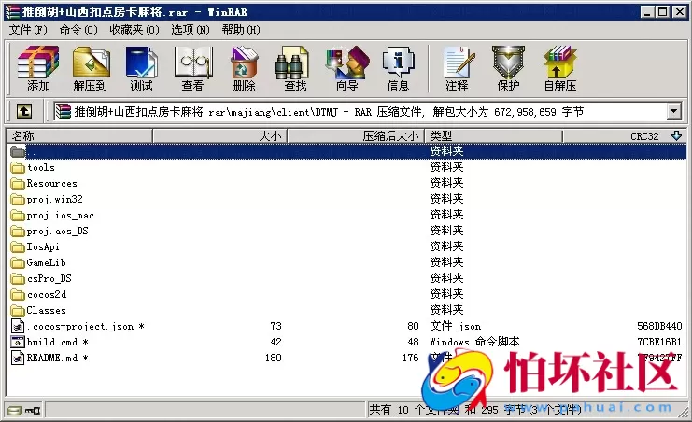692x422 pixels.
Task: Click CRC32 value 568DB440
Action: tap(659, 326)
